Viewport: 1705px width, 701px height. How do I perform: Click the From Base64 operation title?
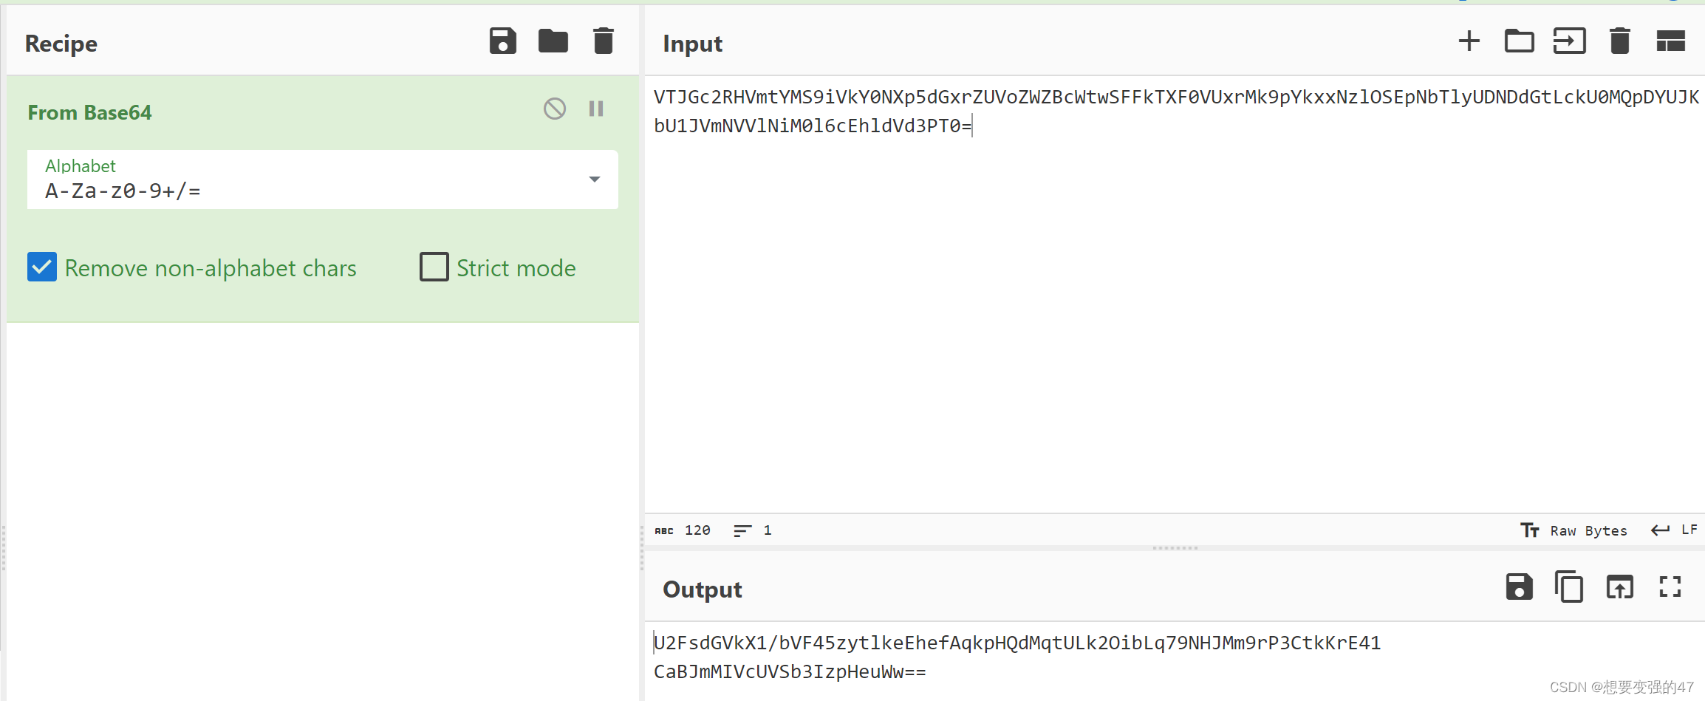(89, 112)
